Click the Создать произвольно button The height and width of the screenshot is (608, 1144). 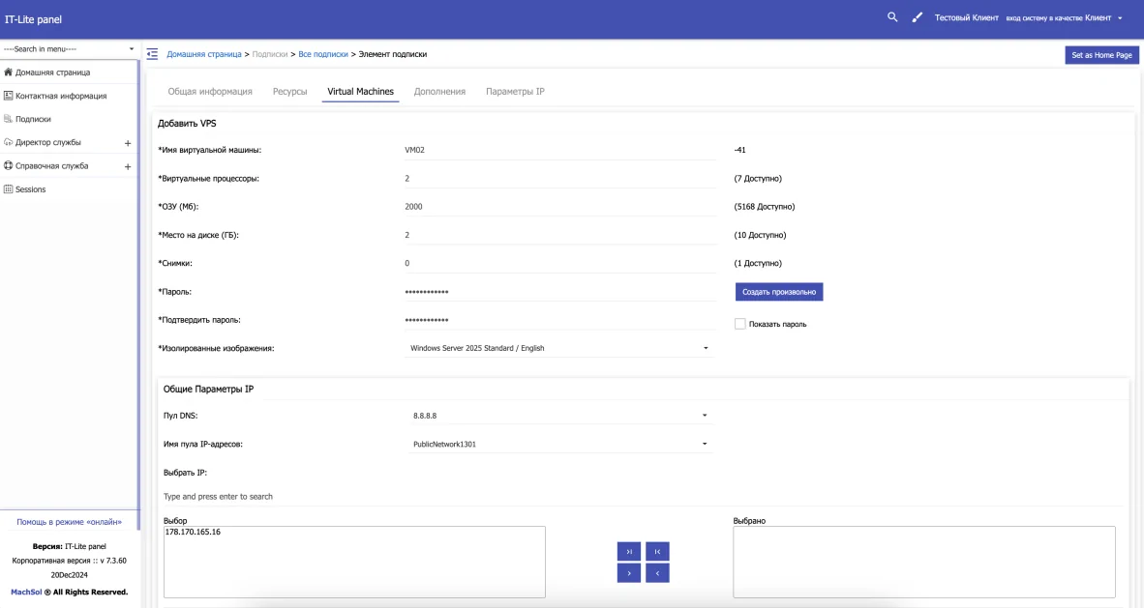779,292
